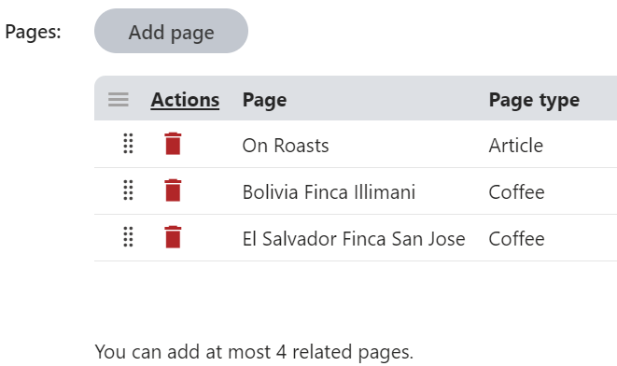Click drag handle for El Salvador row
The image size is (617, 366).
click(x=128, y=237)
